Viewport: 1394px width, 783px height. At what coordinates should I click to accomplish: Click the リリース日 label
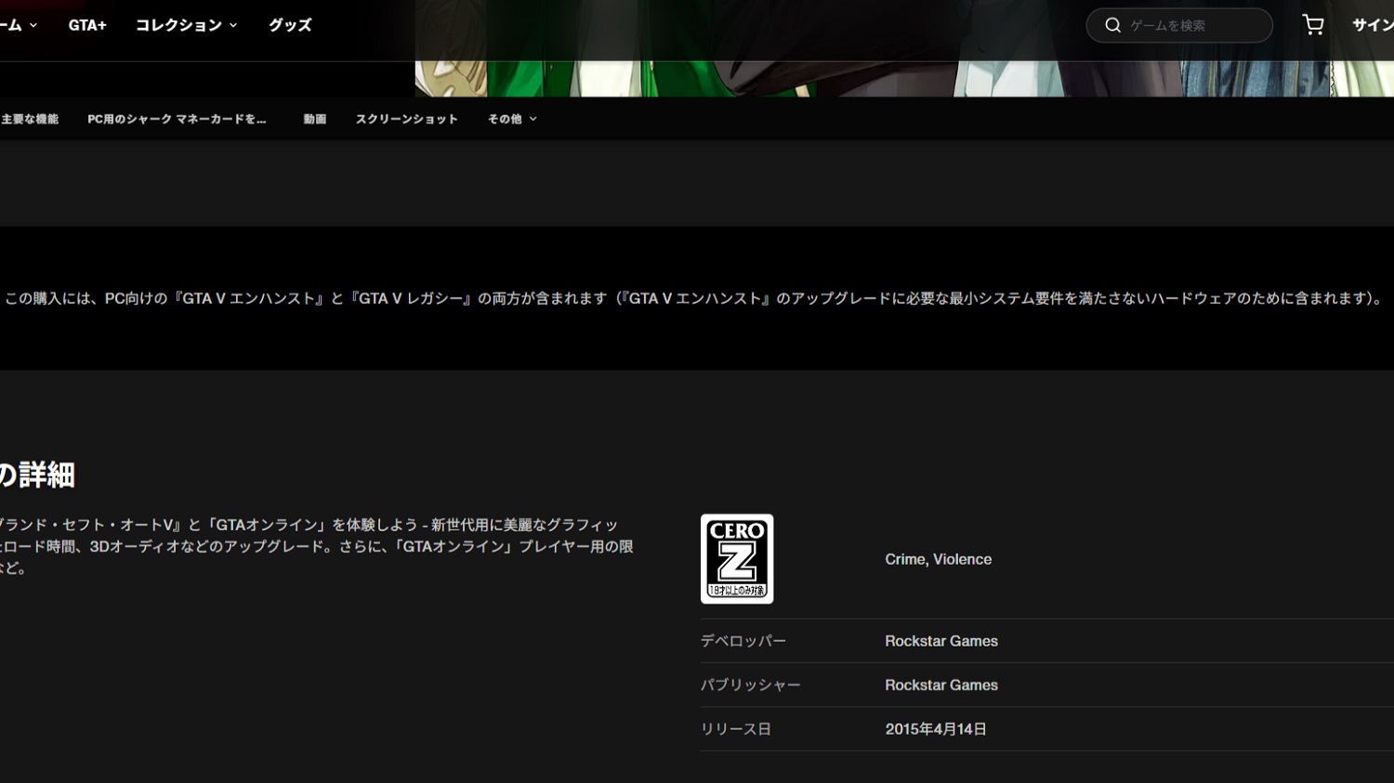[x=736, y=729]
